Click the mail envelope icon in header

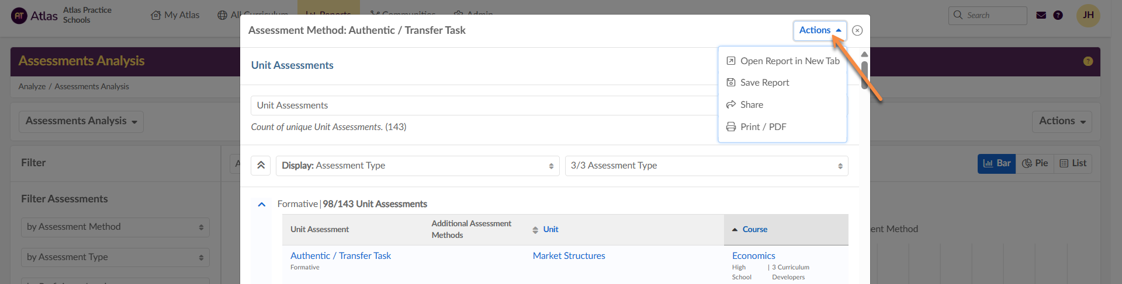1041,15
